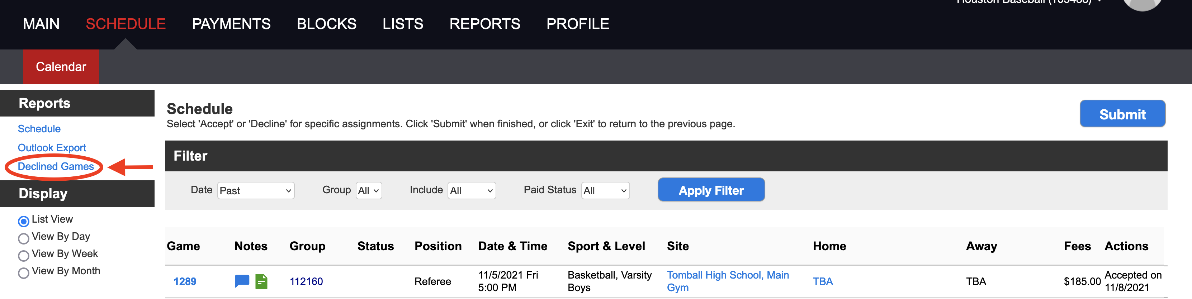
Task: Click the Calendar button below Schedule
Action: (60, 67)
